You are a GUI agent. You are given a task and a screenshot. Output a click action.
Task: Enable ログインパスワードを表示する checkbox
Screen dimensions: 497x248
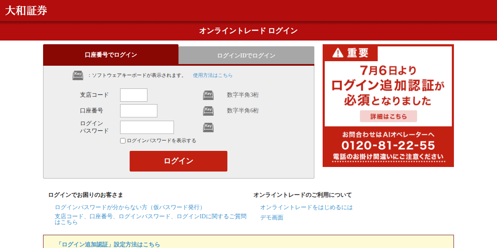[x=123, y=141]
